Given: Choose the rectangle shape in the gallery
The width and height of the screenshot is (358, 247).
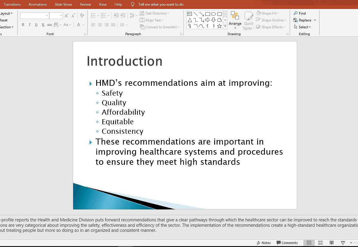Looking at the screenshot, I should click(208, 14).
